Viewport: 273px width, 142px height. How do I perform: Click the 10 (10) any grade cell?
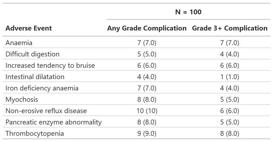(147, 111)
